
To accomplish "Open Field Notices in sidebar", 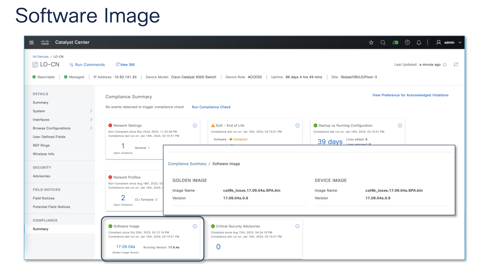I will pos(44,198).
